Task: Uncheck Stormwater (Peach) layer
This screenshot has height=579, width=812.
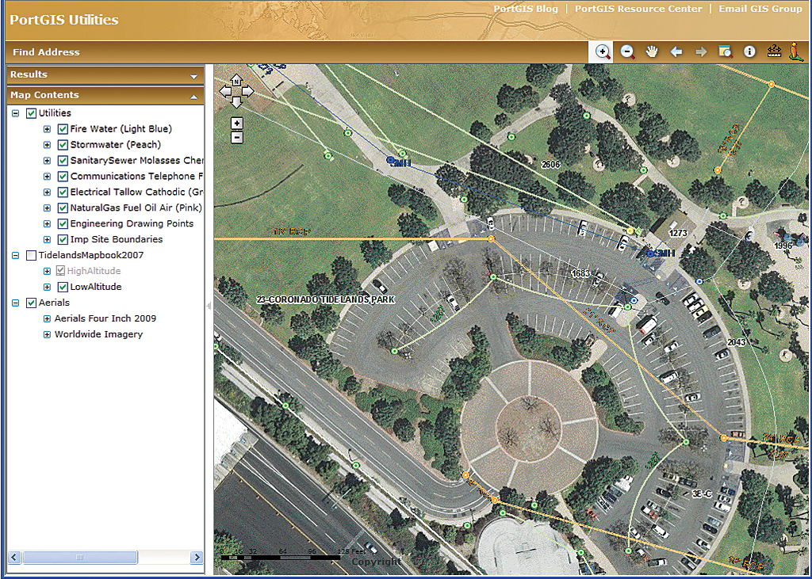Action: click(63, 145)
